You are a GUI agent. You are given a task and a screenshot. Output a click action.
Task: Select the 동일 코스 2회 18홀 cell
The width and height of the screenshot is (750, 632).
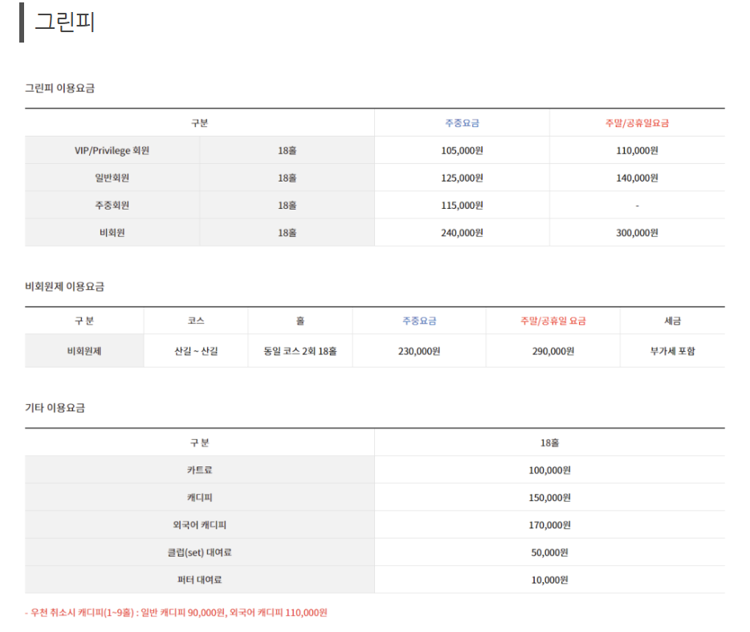coord(300,351)
